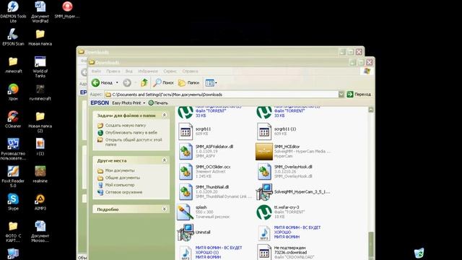Click the Печать button in EPSON bar
Screen dimensions: 462x260
pyautogui.click(x=158, y=103)
